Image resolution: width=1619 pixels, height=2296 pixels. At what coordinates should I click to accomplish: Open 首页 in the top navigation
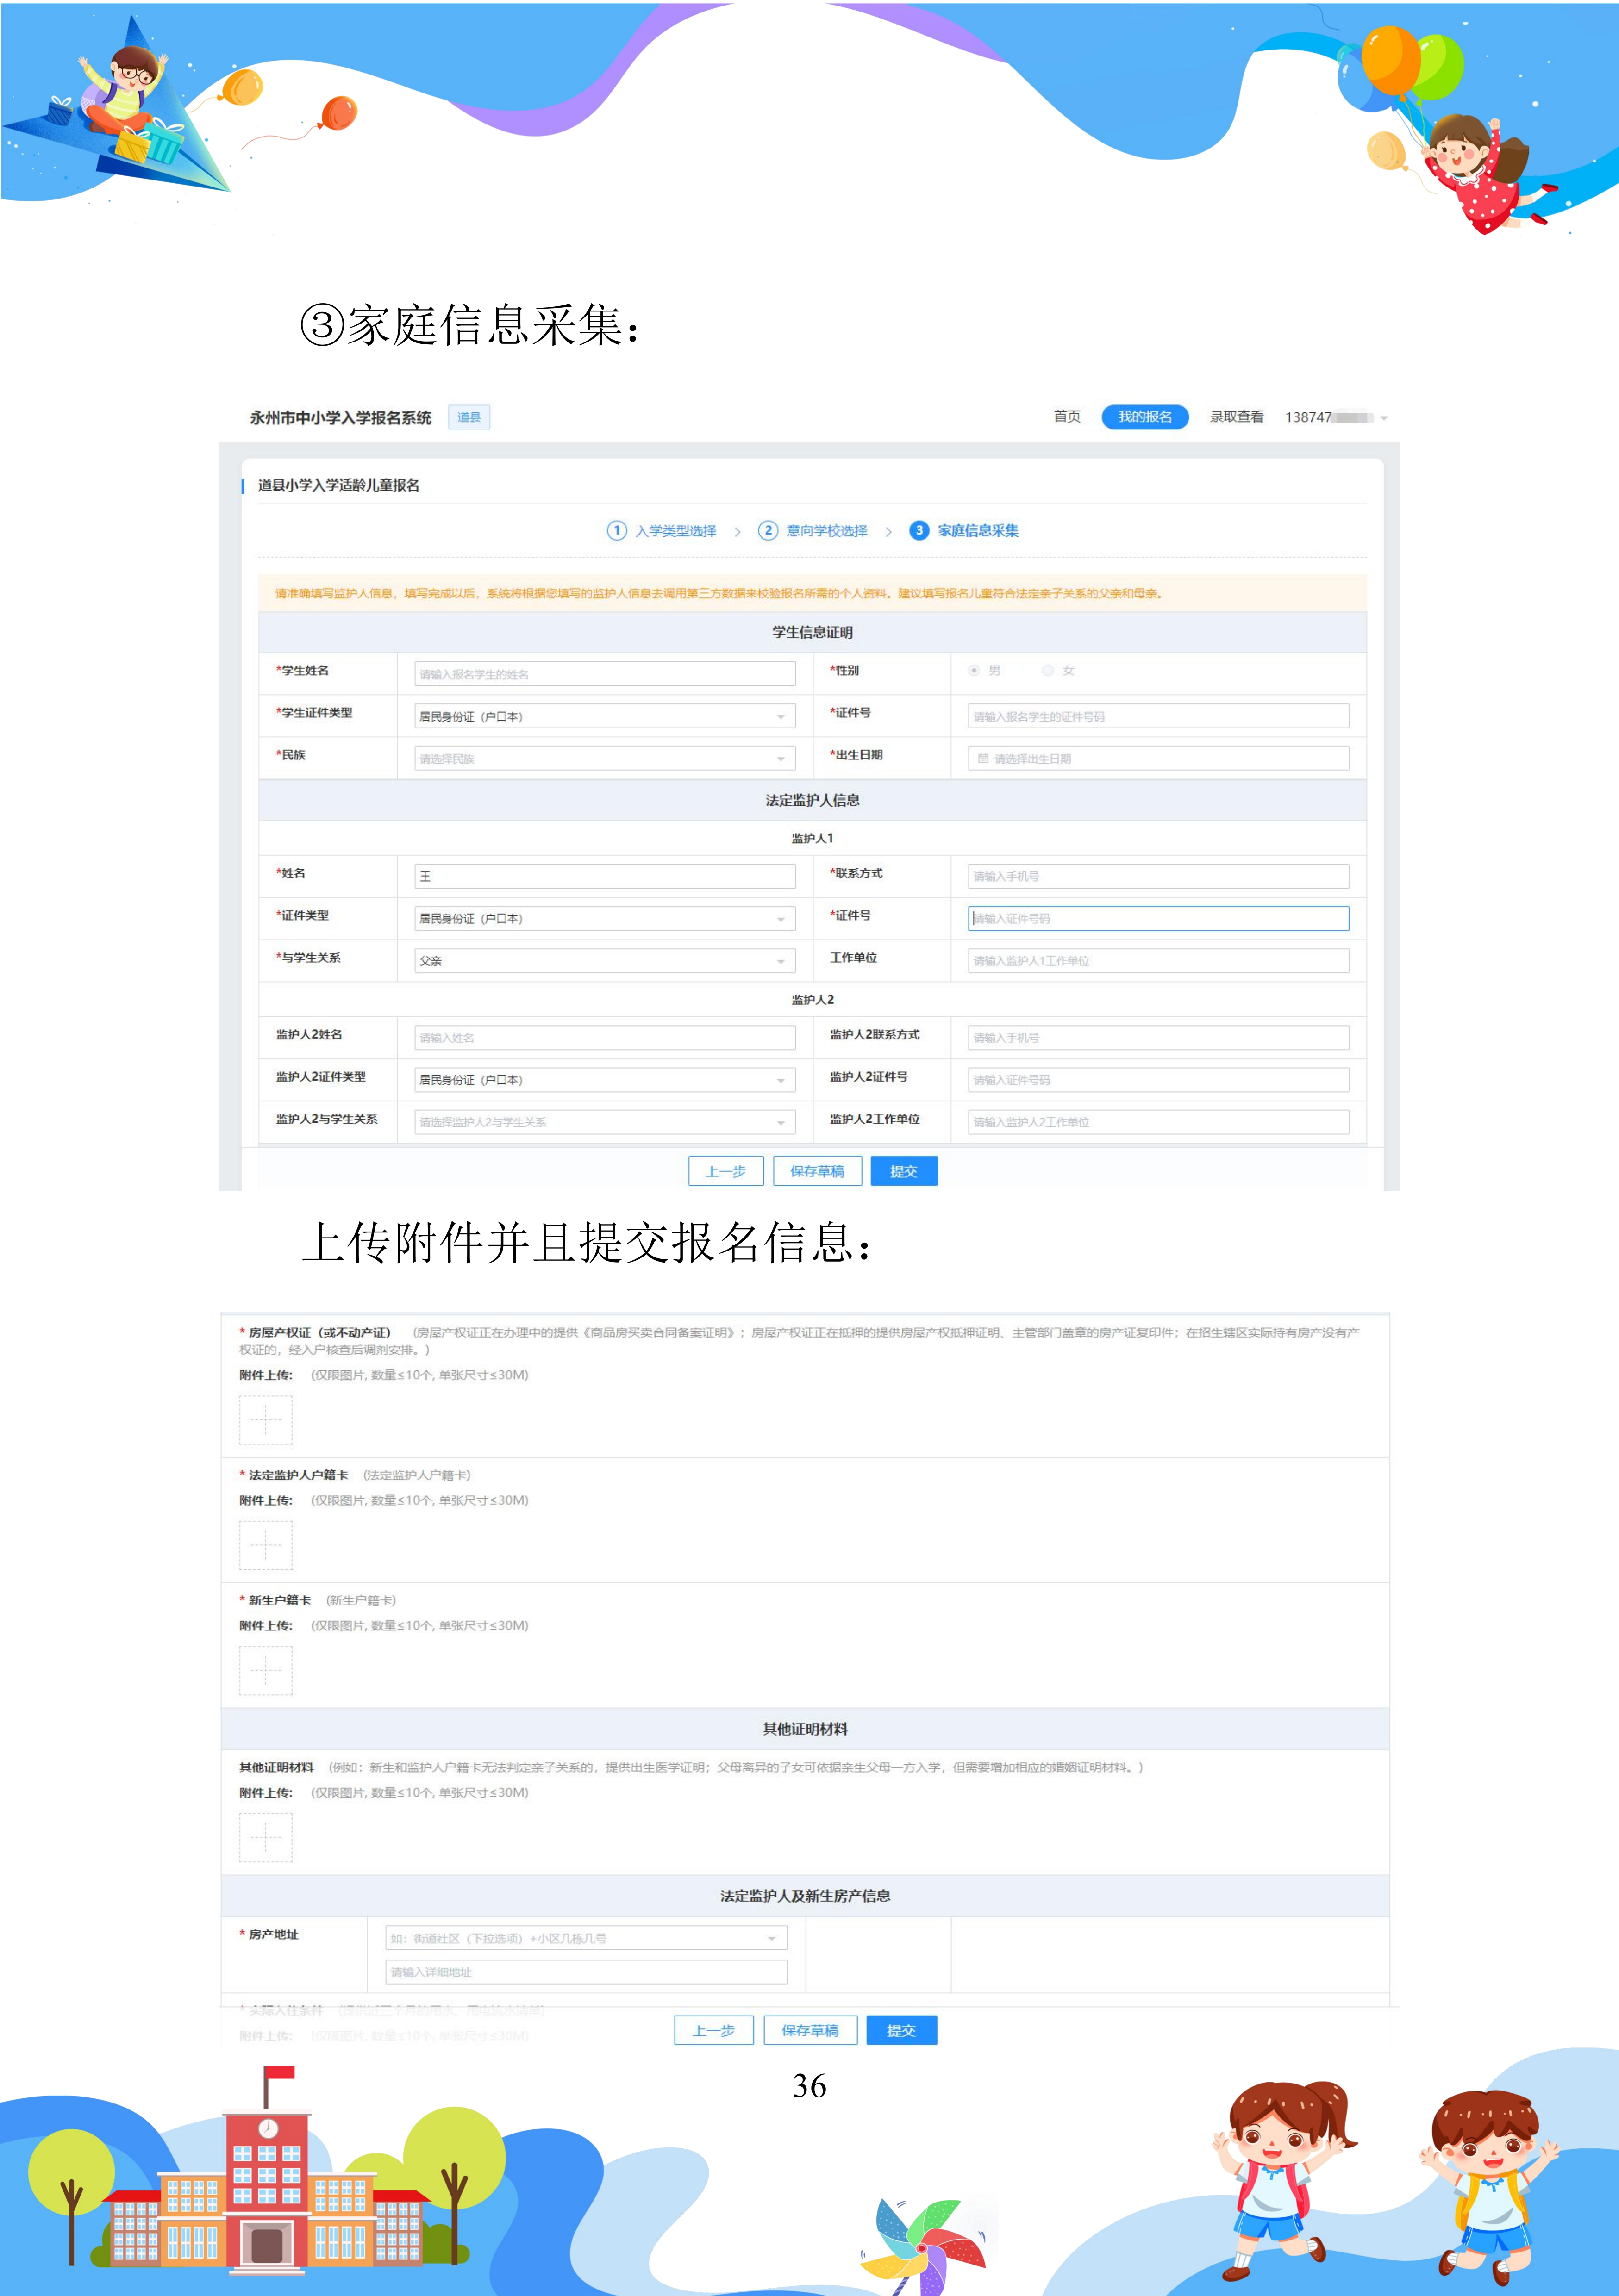(1067, 416)
